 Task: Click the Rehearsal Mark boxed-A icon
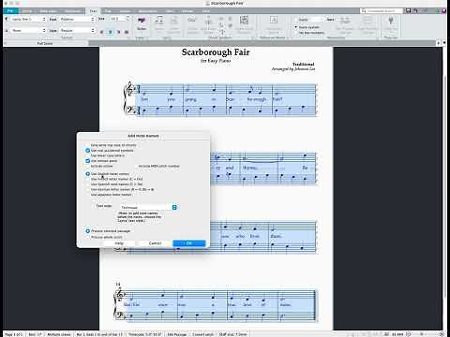tap(274, 20)
